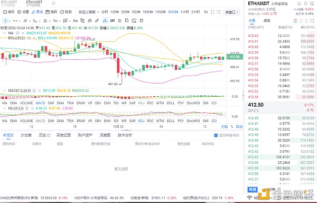Open the indicators (指标) button
Screen dimensions: 317x203
[9, 12]
